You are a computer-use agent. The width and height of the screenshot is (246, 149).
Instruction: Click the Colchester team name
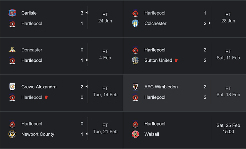pyautogui.click(x=155, y=24)
